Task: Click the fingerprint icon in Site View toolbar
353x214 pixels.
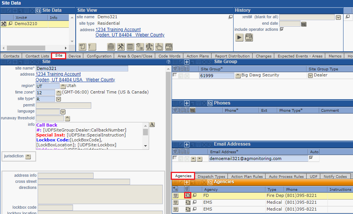Action: (x=111, y=47)
